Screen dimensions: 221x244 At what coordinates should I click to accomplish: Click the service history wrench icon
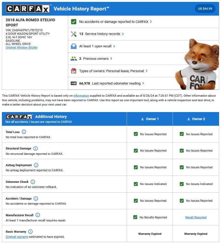point(74,34)
